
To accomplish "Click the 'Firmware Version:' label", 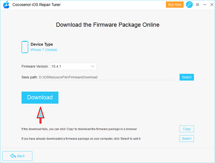I will click(x=35, y=67).
